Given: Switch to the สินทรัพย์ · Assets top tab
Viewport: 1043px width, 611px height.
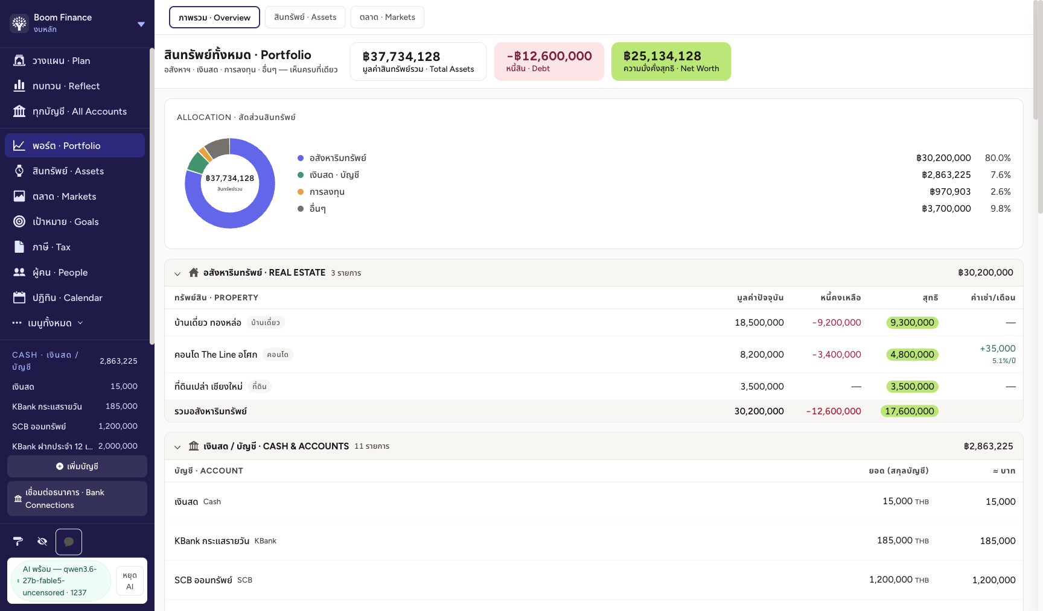Looking at the screenshot, I should pos(305,17).
